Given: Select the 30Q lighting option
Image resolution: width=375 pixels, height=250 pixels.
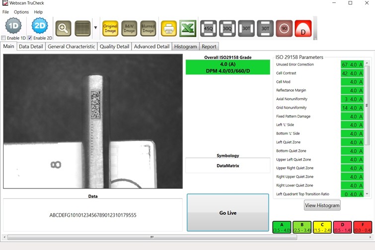Looking at the screenshot, I should (227, 28).
